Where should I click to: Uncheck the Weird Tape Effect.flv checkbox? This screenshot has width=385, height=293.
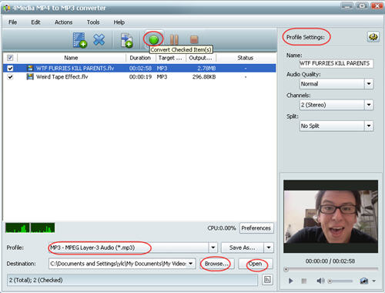coord(10,77)
